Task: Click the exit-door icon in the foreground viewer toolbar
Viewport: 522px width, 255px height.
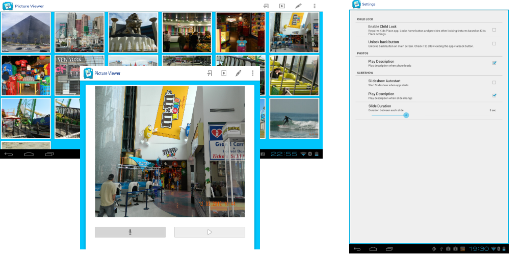Action: 210,73
